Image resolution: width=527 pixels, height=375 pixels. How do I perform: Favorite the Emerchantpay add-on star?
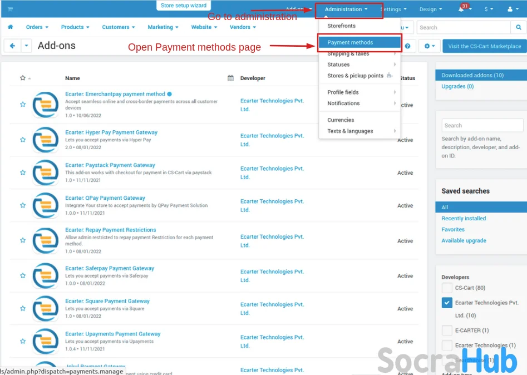(x=23, y=105)
